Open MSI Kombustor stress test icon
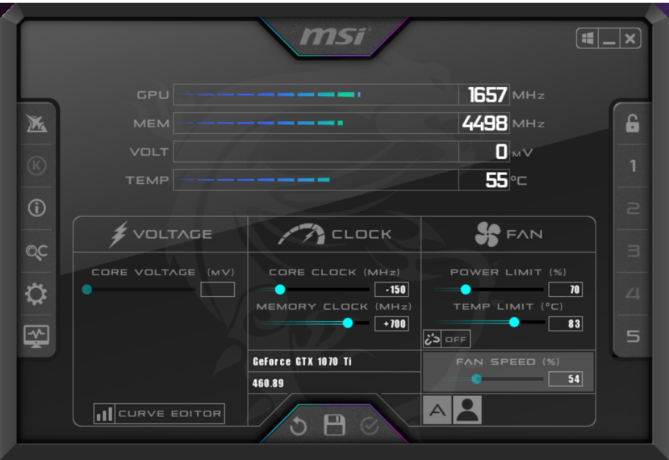 coord(36,123)
